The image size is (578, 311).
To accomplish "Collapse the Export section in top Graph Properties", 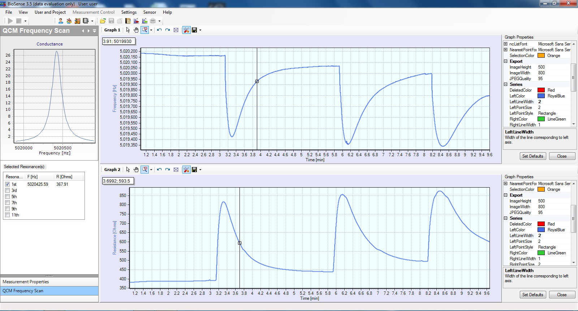I will 506,61.
